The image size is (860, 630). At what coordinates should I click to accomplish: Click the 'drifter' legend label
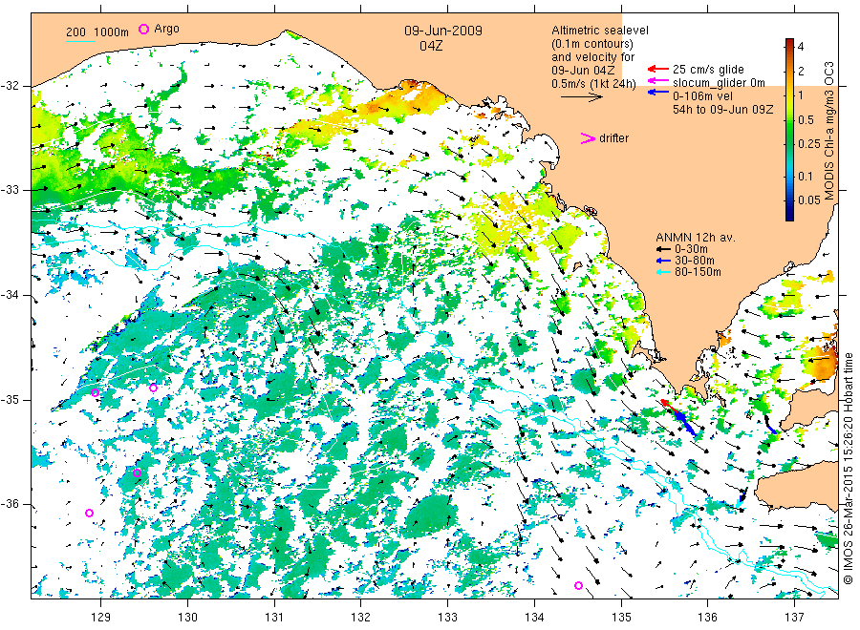[613, 138]
